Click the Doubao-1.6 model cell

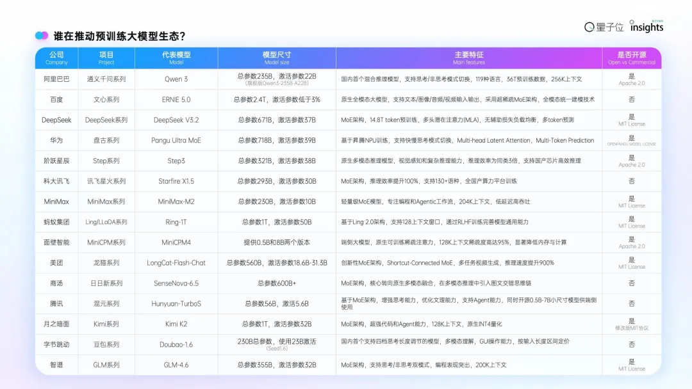176,344
